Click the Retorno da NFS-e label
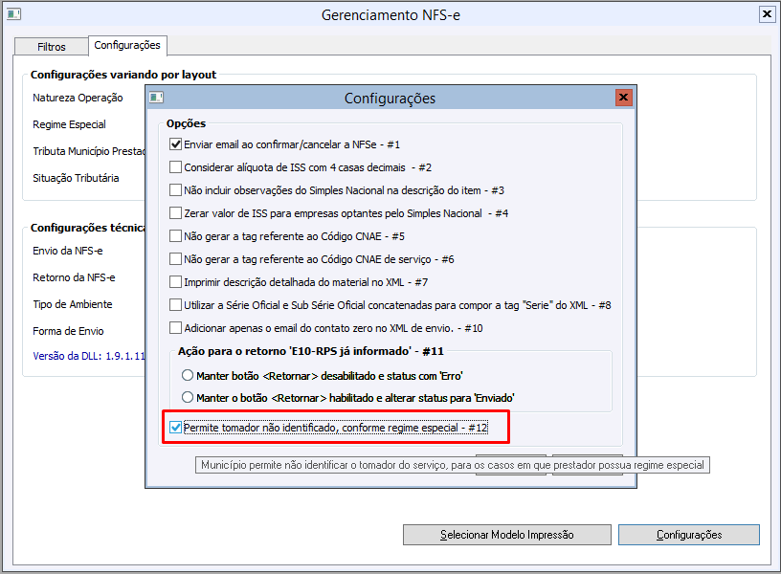The height and width of the screenshot is (574, 781). (x=74, y=277)
